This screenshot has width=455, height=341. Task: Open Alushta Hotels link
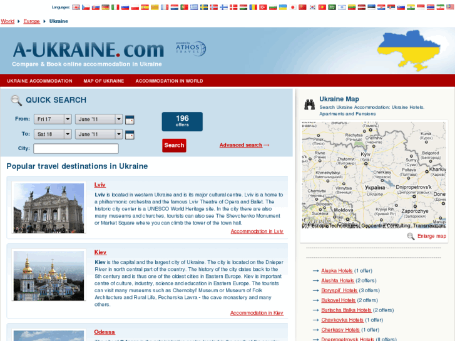337,281
